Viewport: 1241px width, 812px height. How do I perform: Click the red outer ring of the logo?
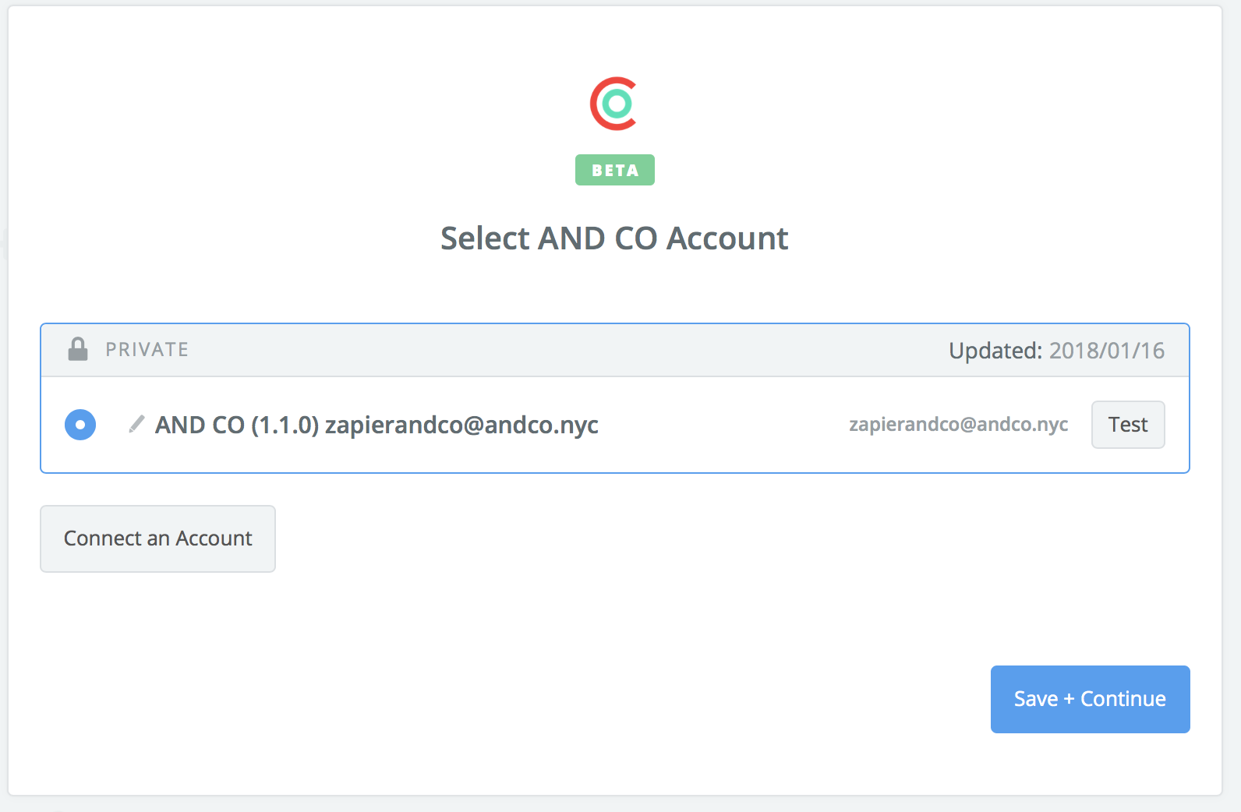(594, 104)
